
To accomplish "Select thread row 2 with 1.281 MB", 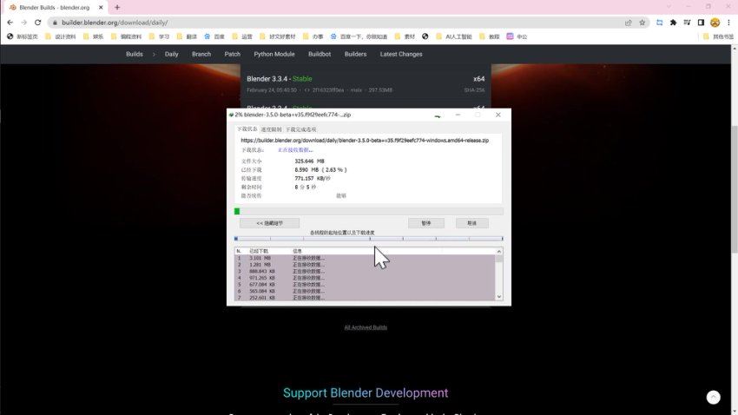I will coord(365,265).
